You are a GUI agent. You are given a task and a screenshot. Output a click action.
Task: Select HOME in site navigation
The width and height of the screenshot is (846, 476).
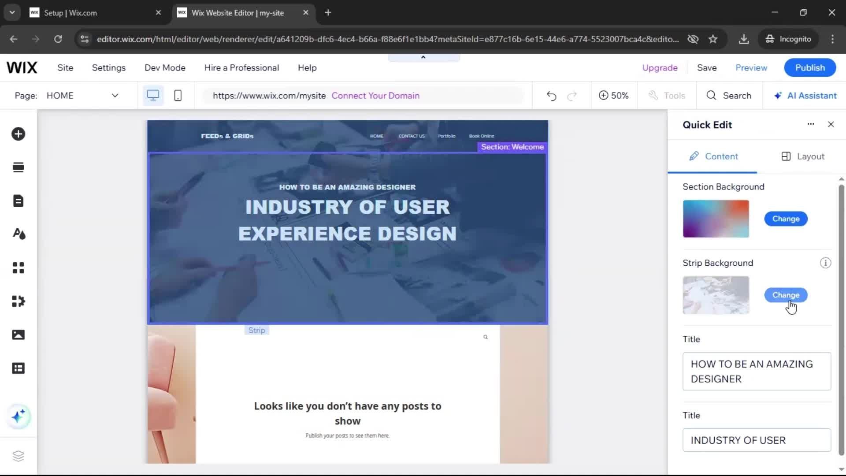click(377, 136)
